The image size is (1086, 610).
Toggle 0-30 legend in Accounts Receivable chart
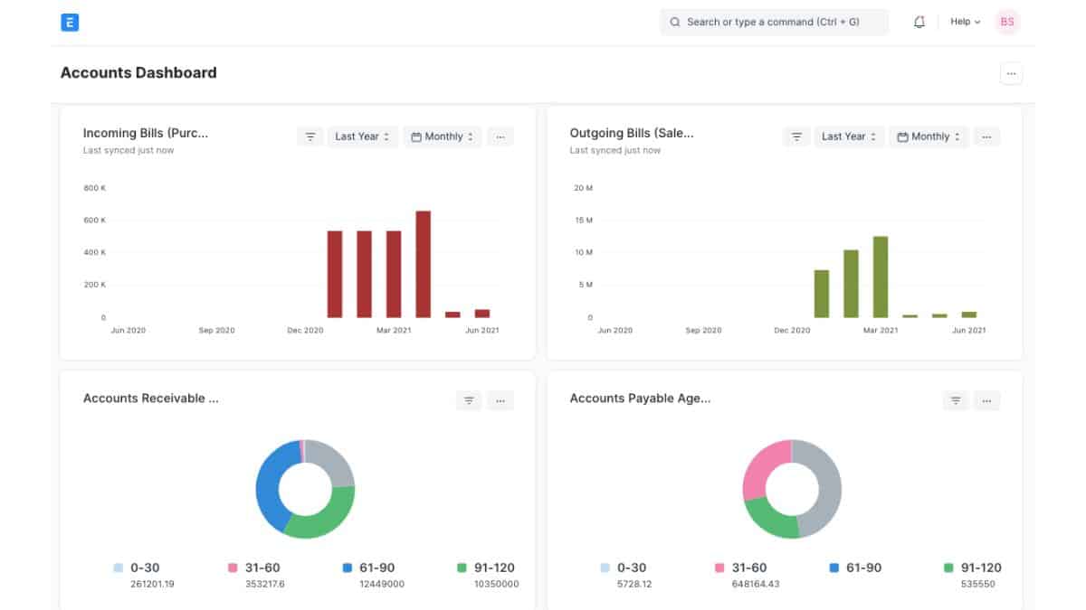click(141, 568)
